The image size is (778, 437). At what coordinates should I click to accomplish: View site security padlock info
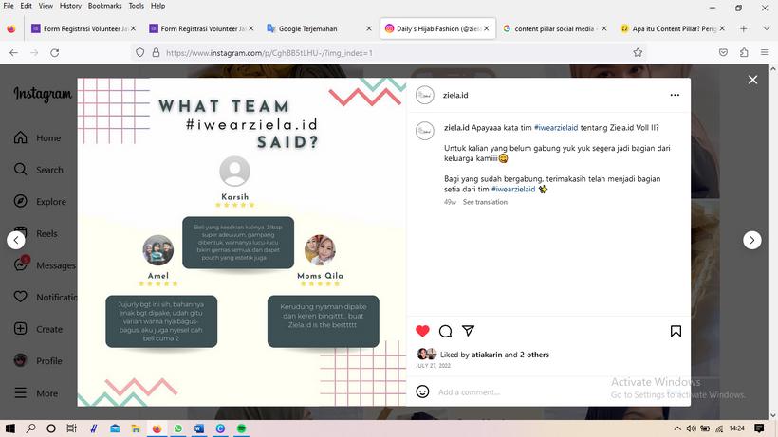coord(156,52)
